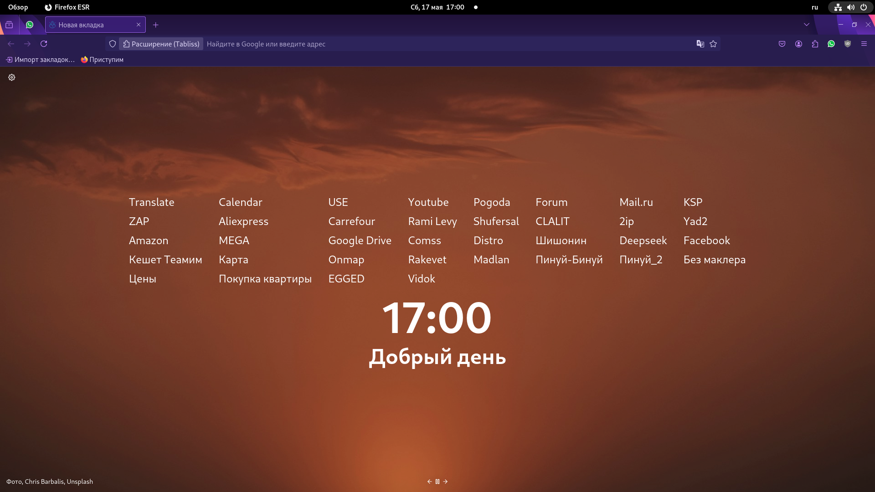Screen dimensions: 875x492
Task: Open the translate page icon
Action: pyautogui.click(x=700, y=44)
